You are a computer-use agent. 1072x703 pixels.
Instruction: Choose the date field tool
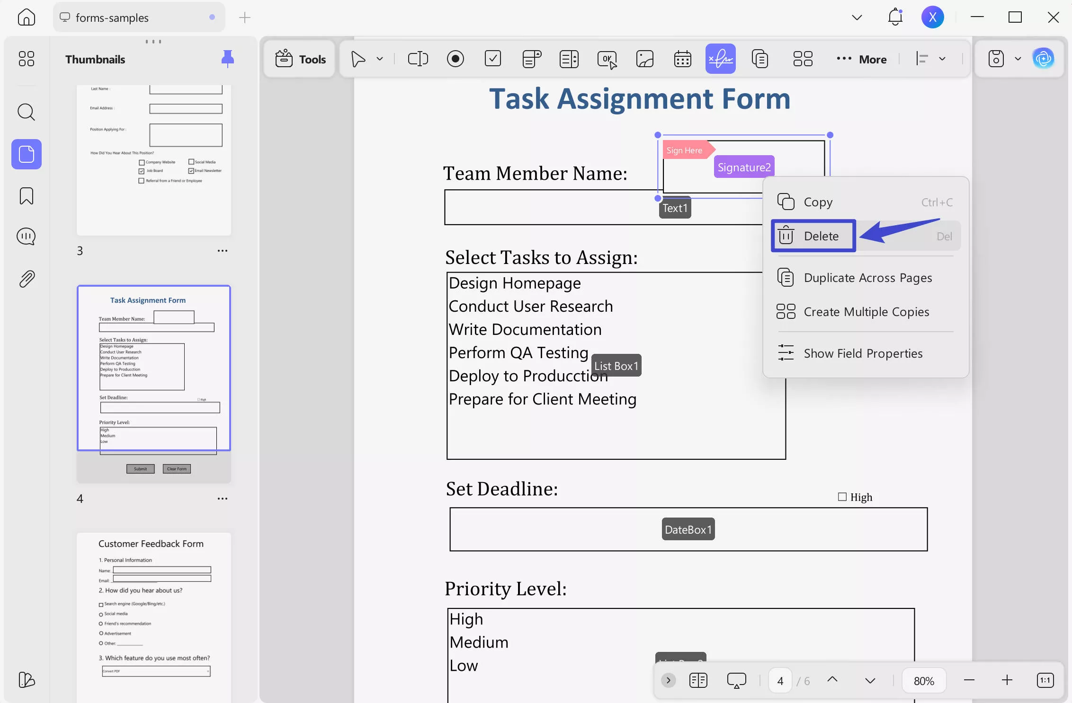[x=682, y=59]
